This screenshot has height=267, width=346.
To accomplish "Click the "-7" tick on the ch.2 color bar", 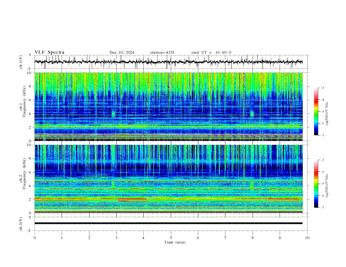I will pyautogui.click(x=322, y=208).
